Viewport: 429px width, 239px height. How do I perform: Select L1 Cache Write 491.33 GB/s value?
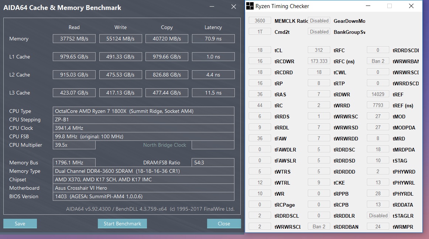120,57
